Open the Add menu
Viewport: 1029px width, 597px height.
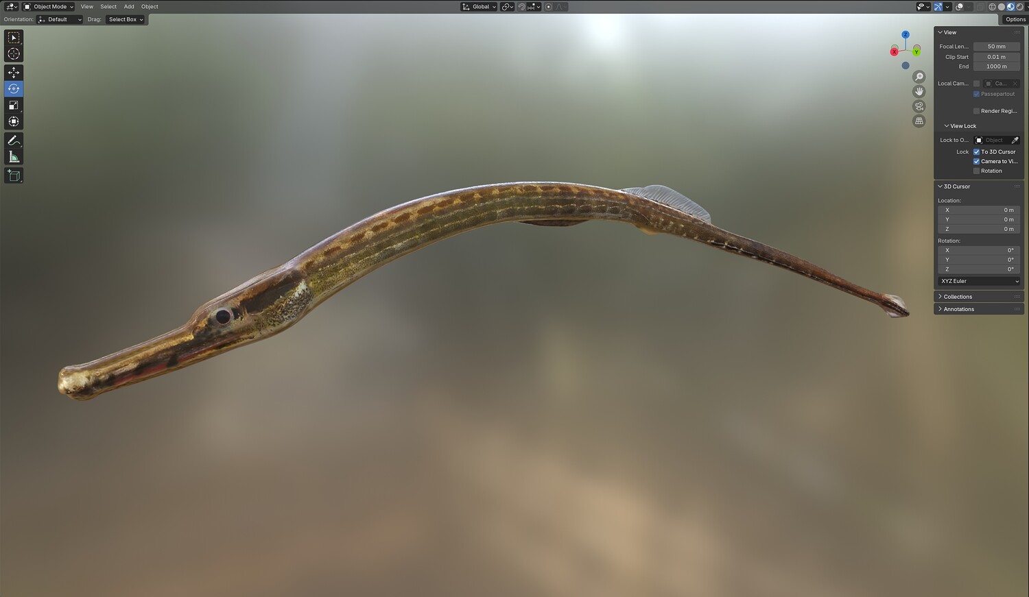(x=129, y=7)
